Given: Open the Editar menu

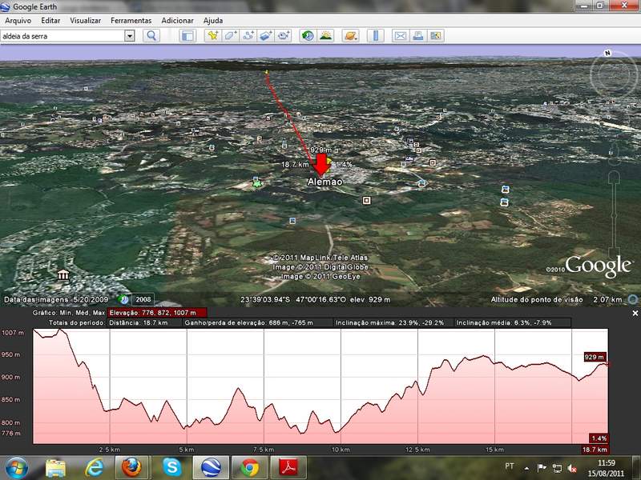Looking at the screenshot, I should (50, 21).
